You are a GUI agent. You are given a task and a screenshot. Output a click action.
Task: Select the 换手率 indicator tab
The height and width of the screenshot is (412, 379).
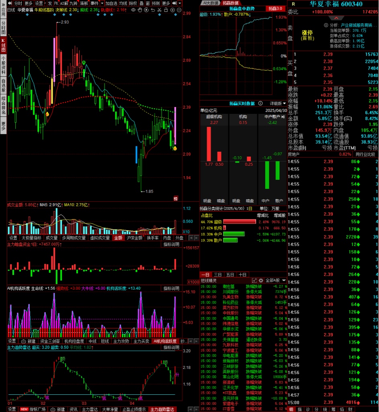[x=152, y=238]
